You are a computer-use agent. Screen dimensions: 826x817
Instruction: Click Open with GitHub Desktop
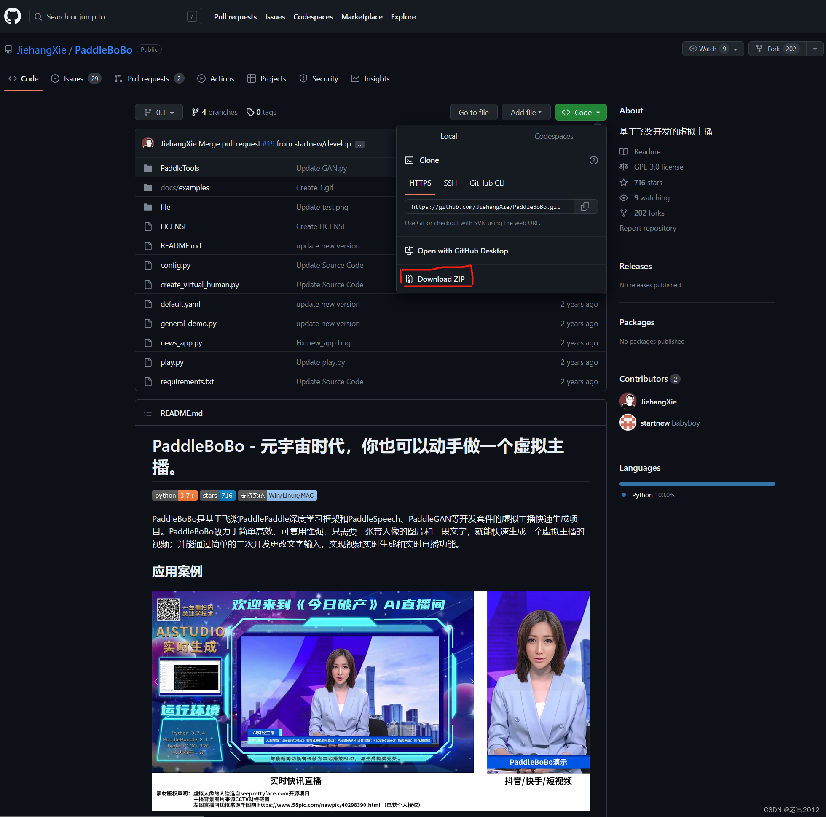462,251
